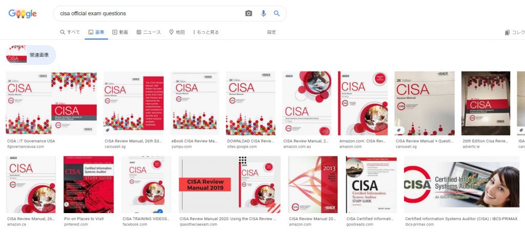
Task: Open the CISA Review Manual 2019 thumbnail
Action: click(x=230, y=184)
